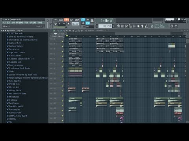Open the Browser - Snap 1 header dropdown
The width and height of the screenshot is (189, 141).
16,31
